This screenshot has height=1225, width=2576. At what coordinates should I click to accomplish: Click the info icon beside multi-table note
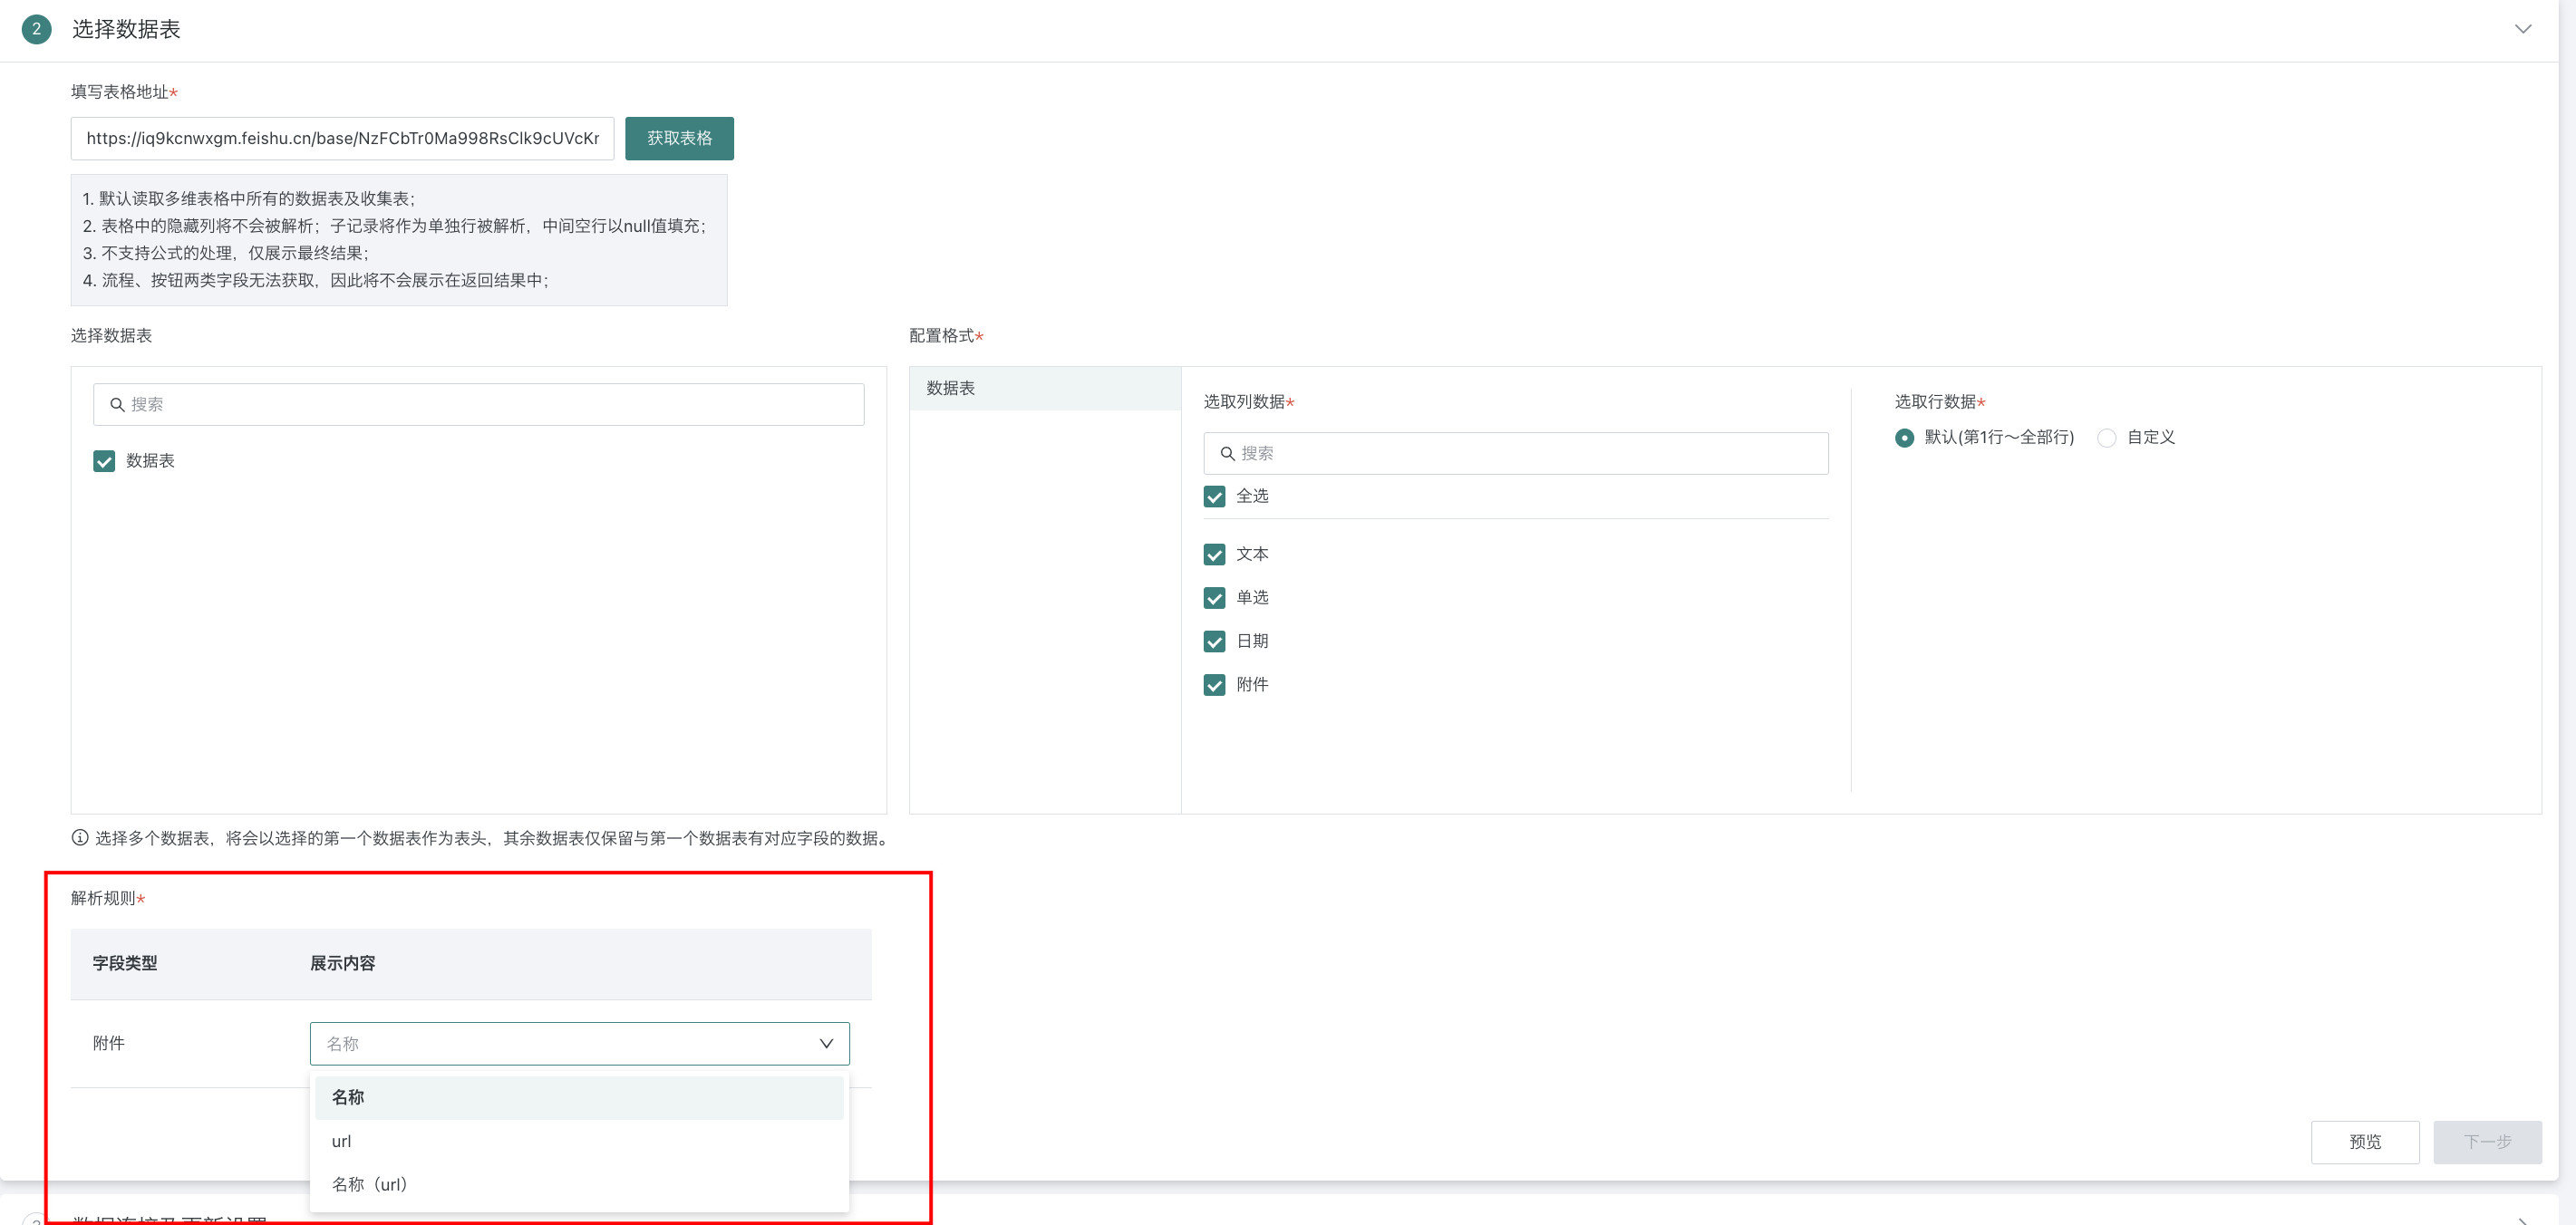coord(80,837)
